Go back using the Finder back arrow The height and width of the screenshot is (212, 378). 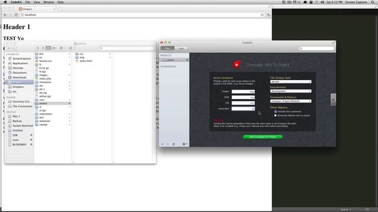pyautogui.click(x=9, y=48)
